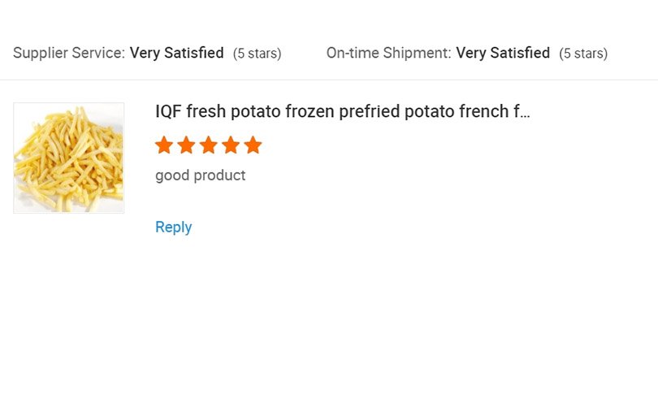Click "Very Satisfied" beside On-time Shipment
The height and width of the screenshot is (398, 658).
[503, 54]
